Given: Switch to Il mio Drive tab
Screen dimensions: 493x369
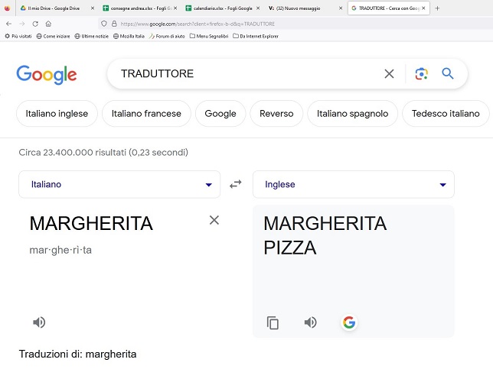Looking at the screenshot, I should pyautogui.click(x=54, y=8).
